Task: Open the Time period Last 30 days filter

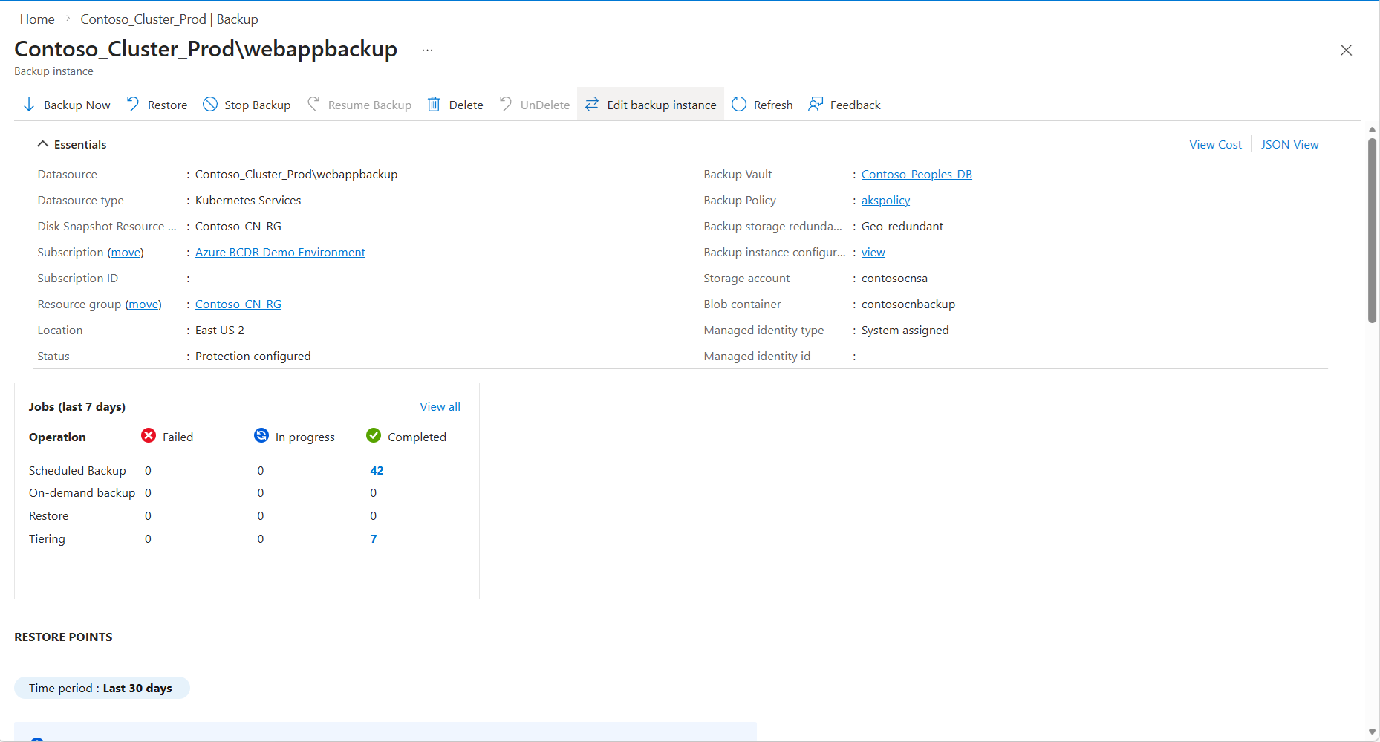Action: point(102,688)
